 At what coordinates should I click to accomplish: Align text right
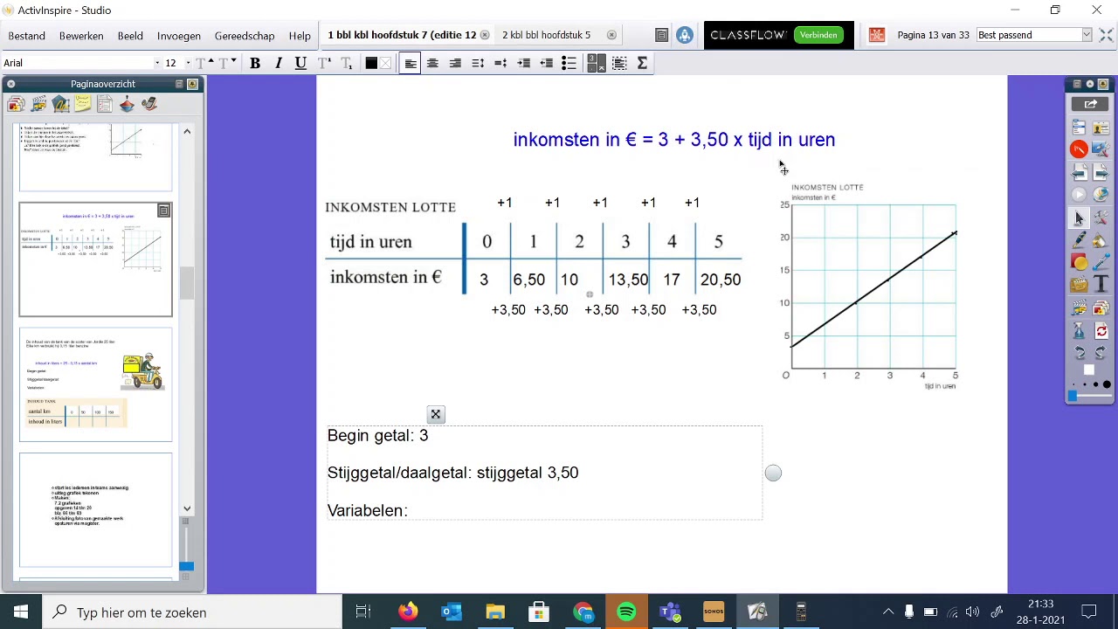click(x=455, y=63)
